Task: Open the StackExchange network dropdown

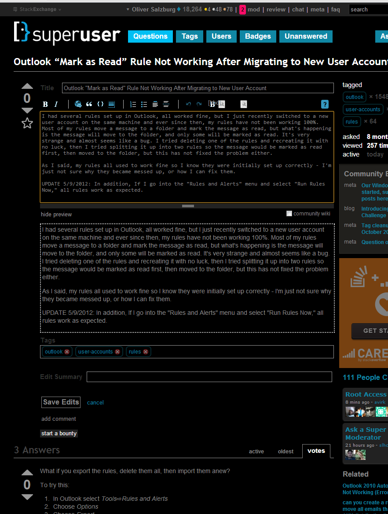Action: click(37, 9)
